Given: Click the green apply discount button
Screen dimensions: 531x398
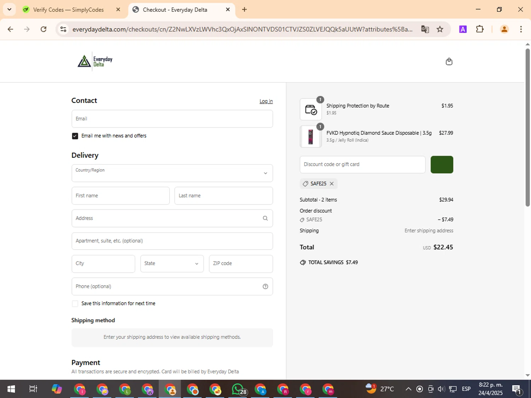Looking at the screenshot, I should [442, 165].
